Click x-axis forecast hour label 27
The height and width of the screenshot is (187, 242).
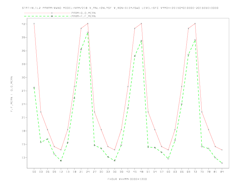[x=94, y=172]
